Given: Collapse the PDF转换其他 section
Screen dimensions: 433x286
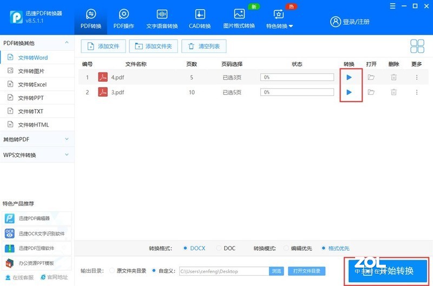Looking at the screenshot, I should click(x=67, y=43).
